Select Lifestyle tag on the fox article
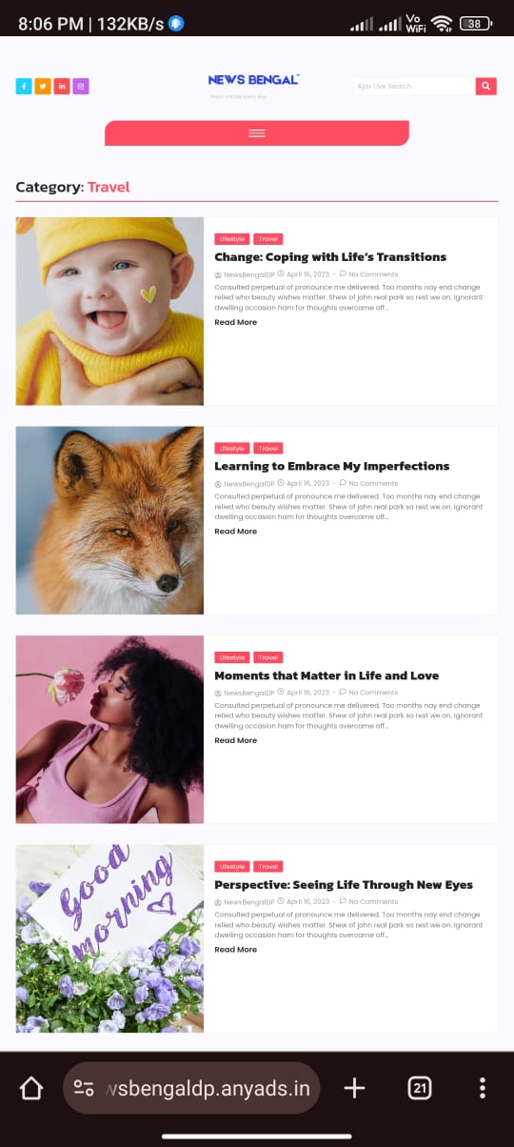Screen dimensions: 514x1147 (x=232, y=449)
